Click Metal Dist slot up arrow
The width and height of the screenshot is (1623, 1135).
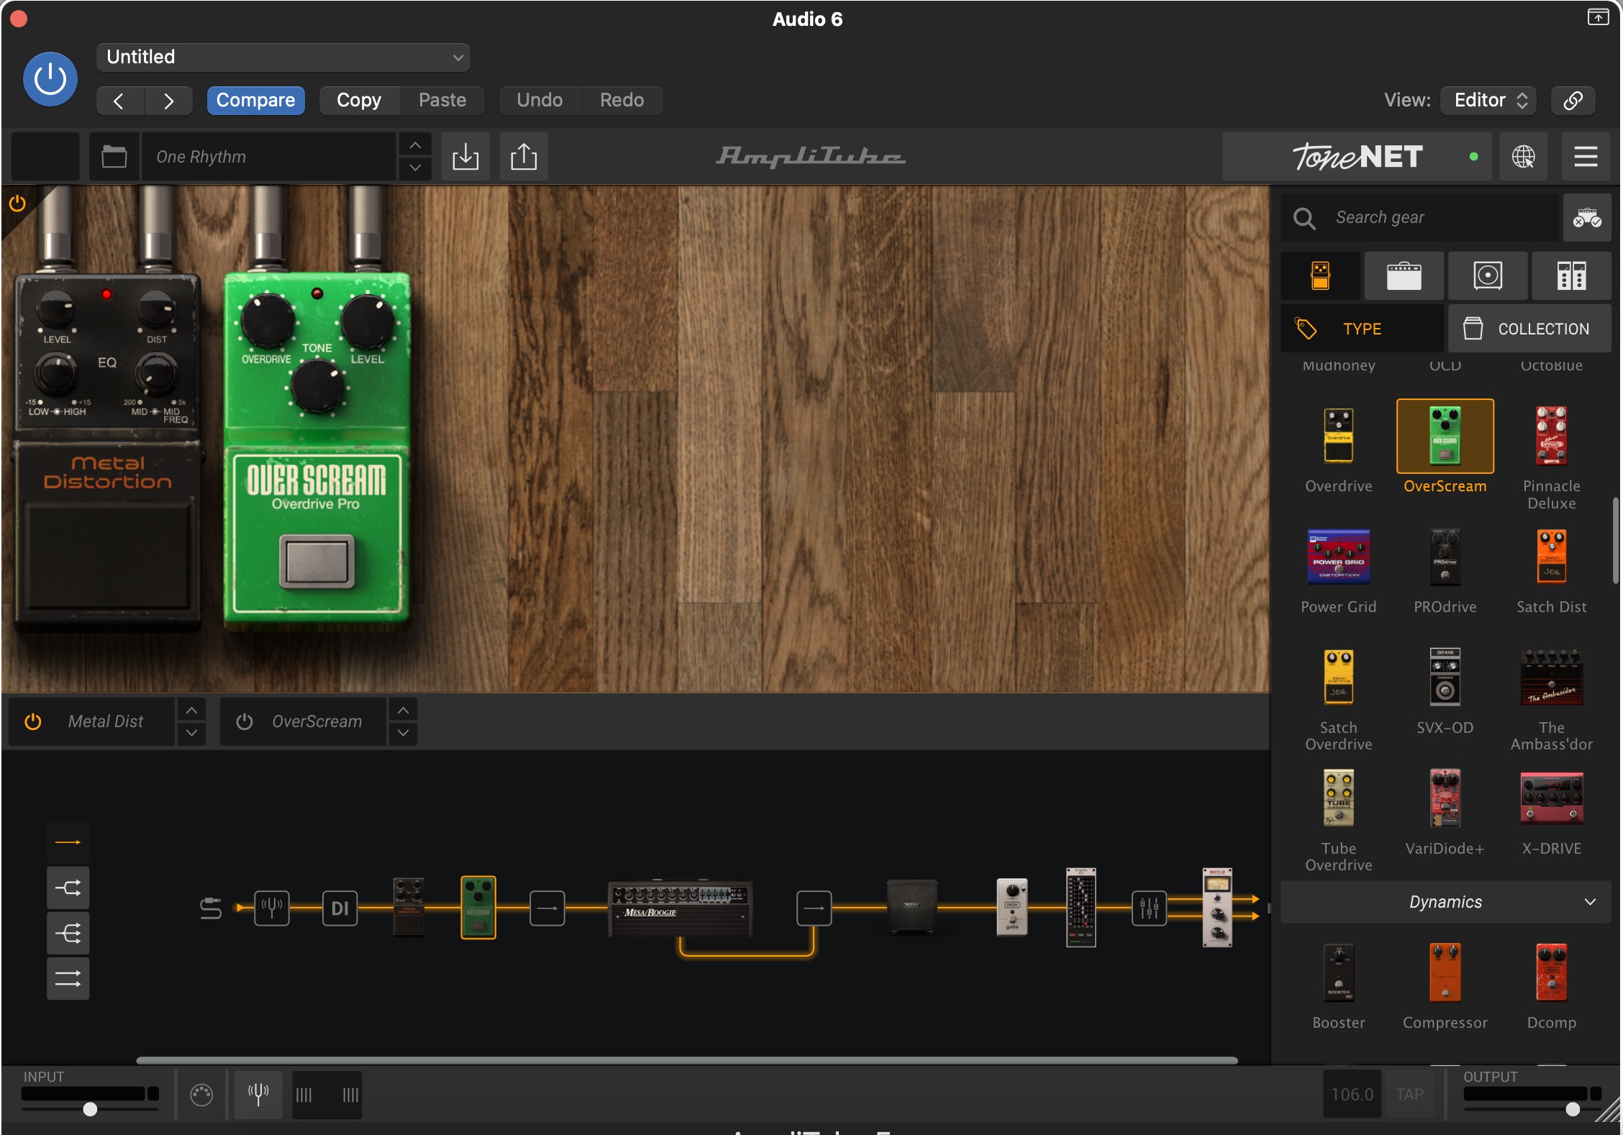(x=191, y=711)
